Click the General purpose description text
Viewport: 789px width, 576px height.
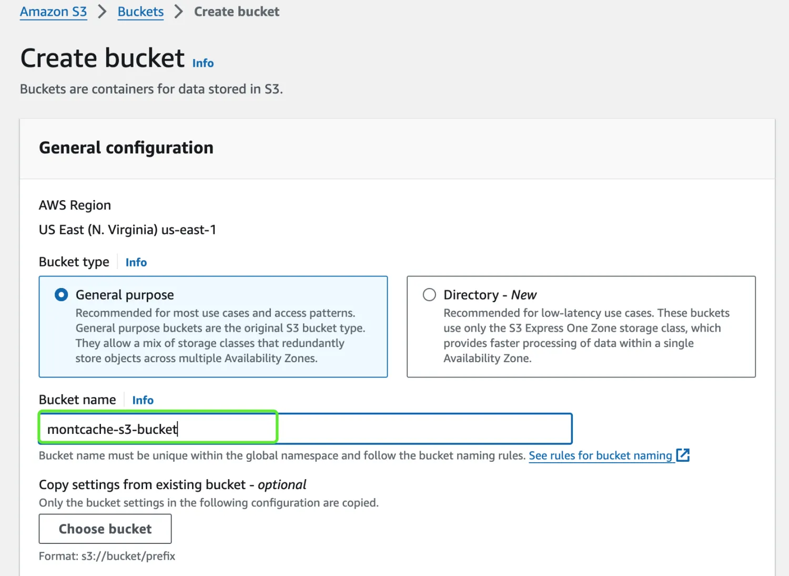[220, 335]
